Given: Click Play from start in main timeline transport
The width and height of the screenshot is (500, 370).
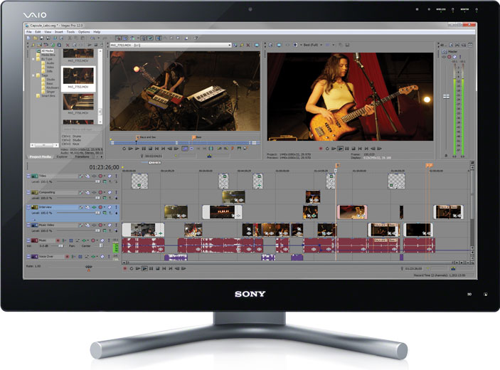Looking at the screenshot, I should 138,268.
